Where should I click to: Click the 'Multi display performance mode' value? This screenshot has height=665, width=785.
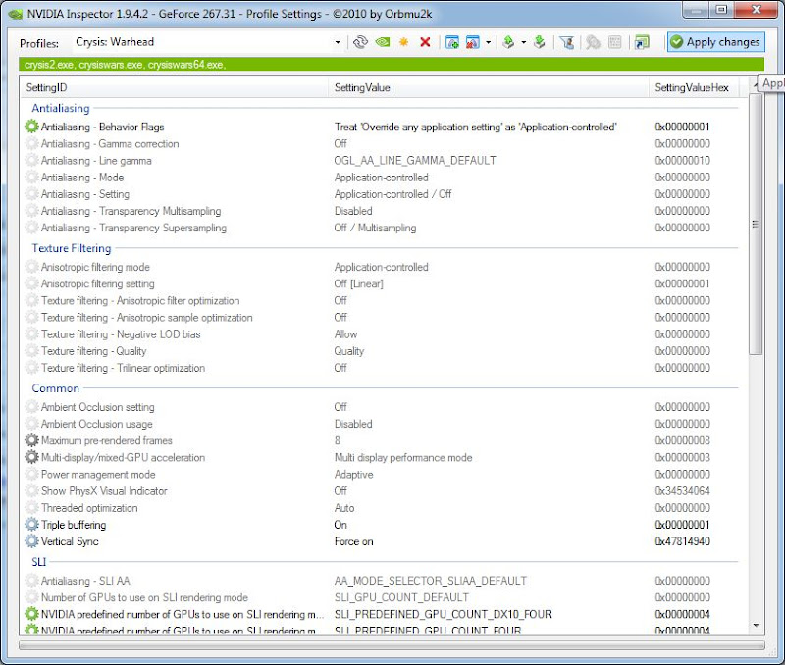[x=403, y=457]
